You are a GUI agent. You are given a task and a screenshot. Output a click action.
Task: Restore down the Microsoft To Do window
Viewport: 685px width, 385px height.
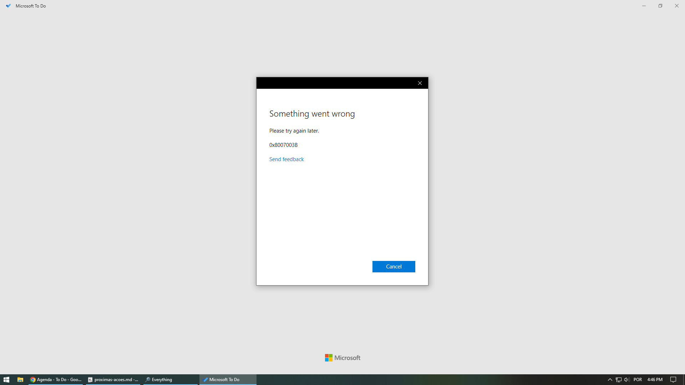point(660,6)
